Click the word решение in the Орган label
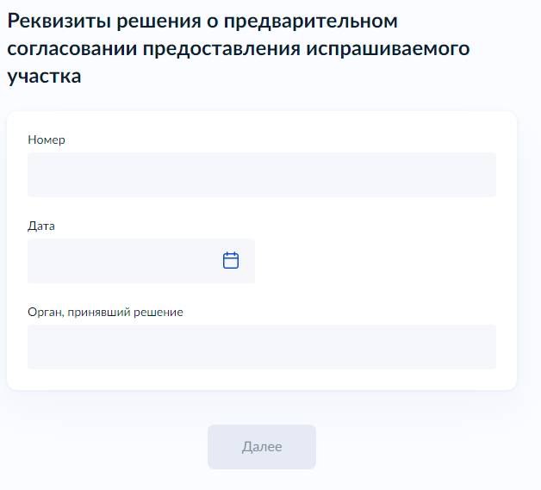The height and width of the screenshot is (490, 541). (159, 312)
